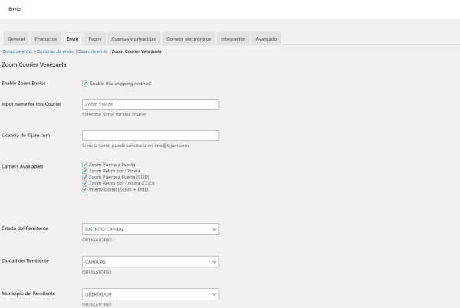Toggle Zoom Puerta a Puerta (COD) checkbox
The width and height of the screenshot is (460, 308).
click(85, 177)
